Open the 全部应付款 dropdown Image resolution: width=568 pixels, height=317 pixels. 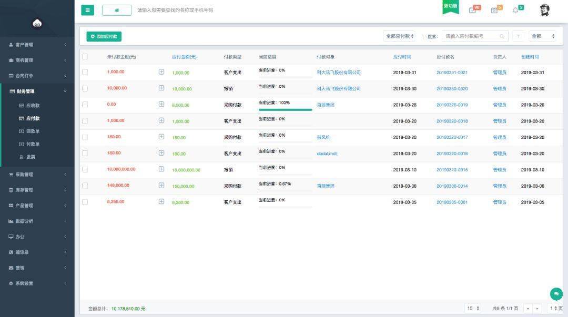[x=400, y=36]
